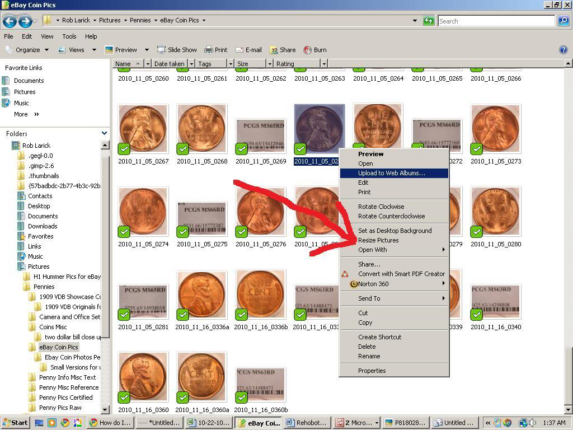Screen dimensions: 573x430
Task: Click the Start button
Action: (15, 423)
